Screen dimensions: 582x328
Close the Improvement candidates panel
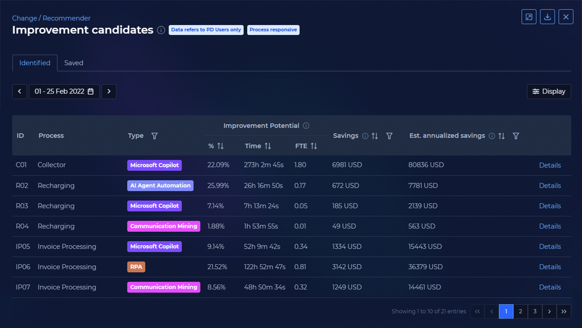[566, 17]
